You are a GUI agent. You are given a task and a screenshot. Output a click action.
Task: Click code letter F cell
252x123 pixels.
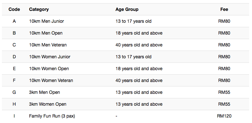(x=14, y=80)
